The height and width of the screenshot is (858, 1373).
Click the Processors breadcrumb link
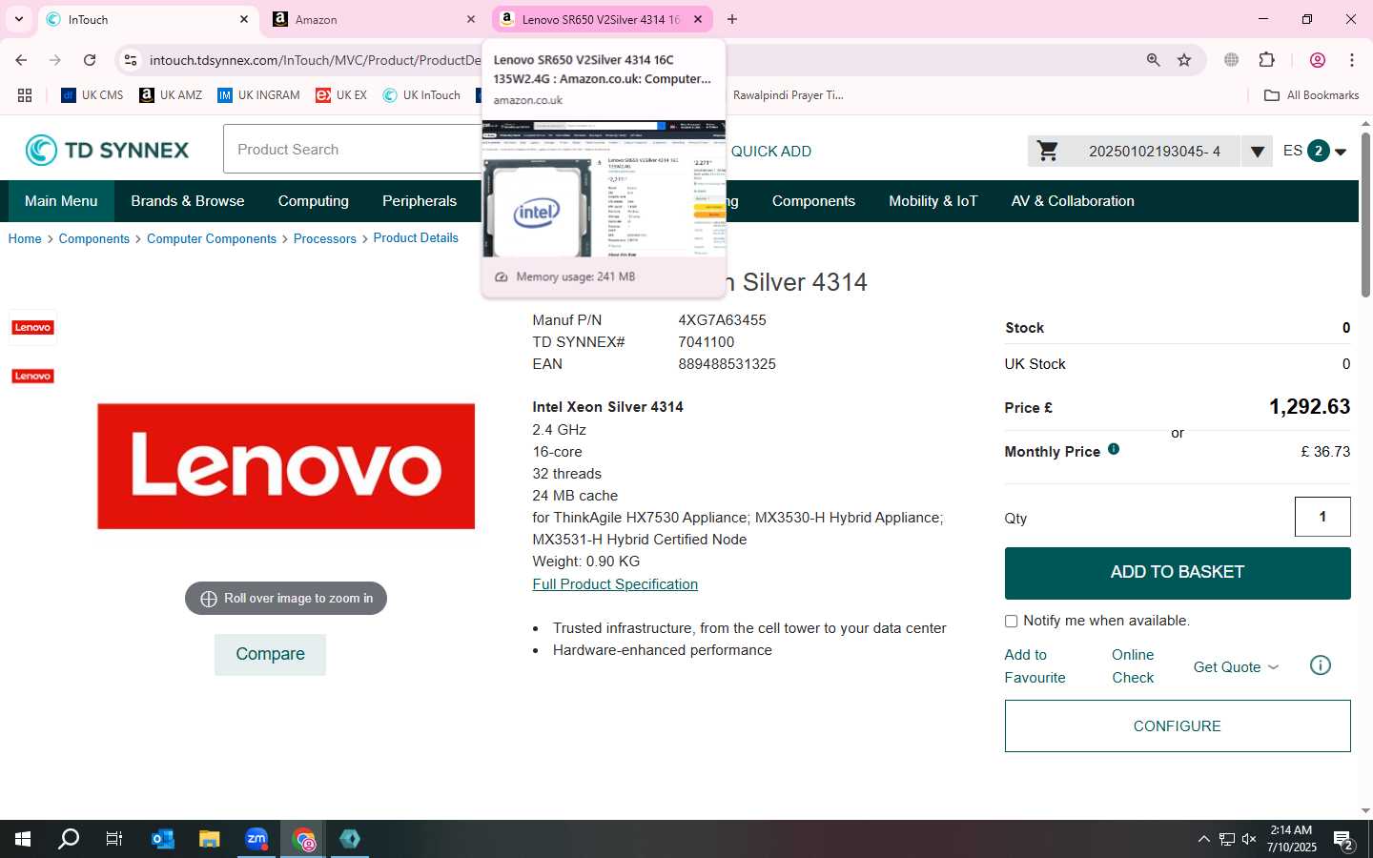pos(325,238)
